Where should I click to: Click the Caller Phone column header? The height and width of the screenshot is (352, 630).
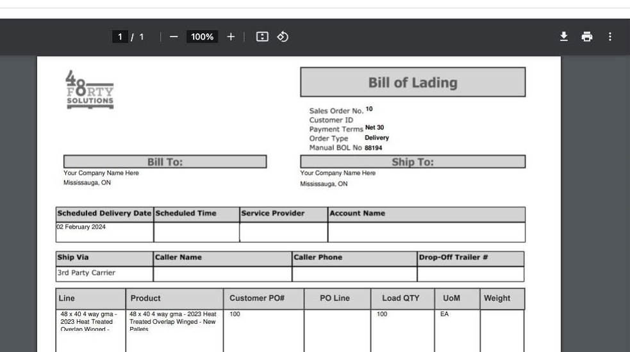tap(354, 258)
